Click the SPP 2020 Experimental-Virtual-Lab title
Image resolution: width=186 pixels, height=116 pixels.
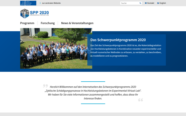39,13
